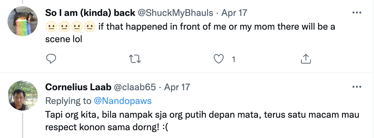Open the Apr 17 timestamp on Cornelius's tweet
This screenshot has height=138, width=374.
click(177, 87)
